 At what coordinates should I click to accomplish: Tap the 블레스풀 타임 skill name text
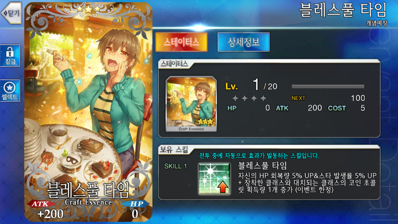pos(262,165)
